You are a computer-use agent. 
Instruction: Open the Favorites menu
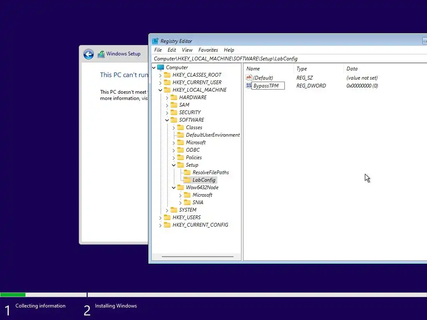tap(208, 50)
